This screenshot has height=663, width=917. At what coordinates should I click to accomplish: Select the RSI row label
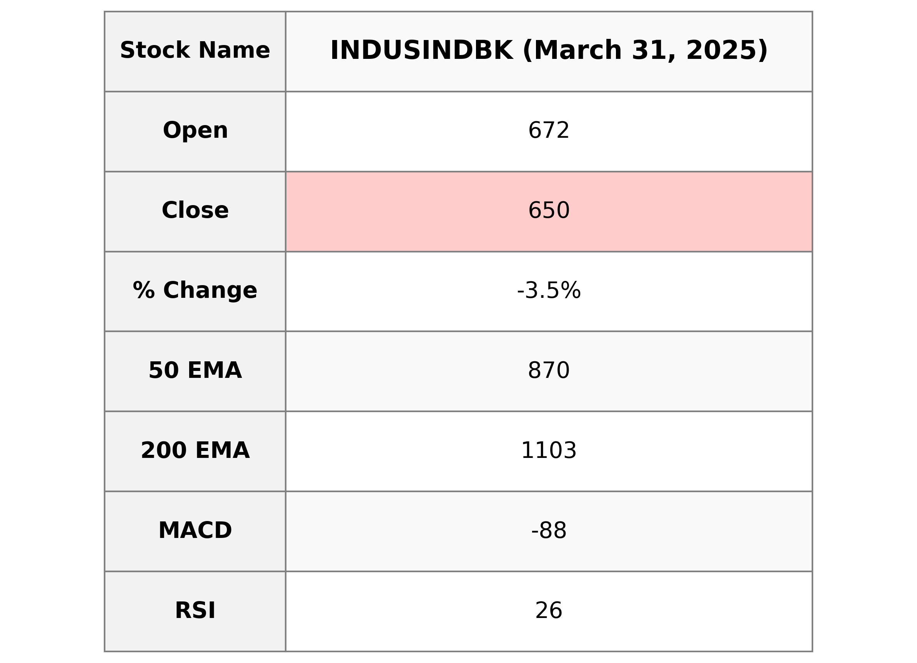tap(195, 611)
